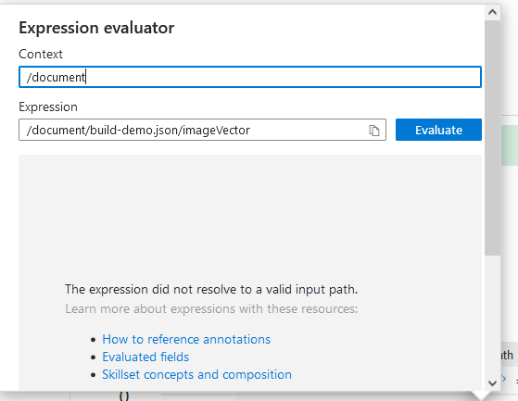Click the popup callout pointer arrow
518x401 pixels.
pyautogui.click(x=481, y=395)
